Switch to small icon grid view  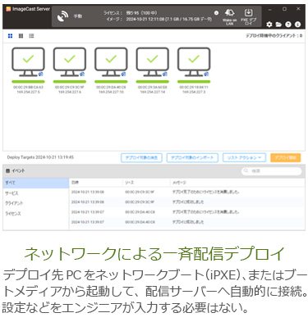click(21, 36)
